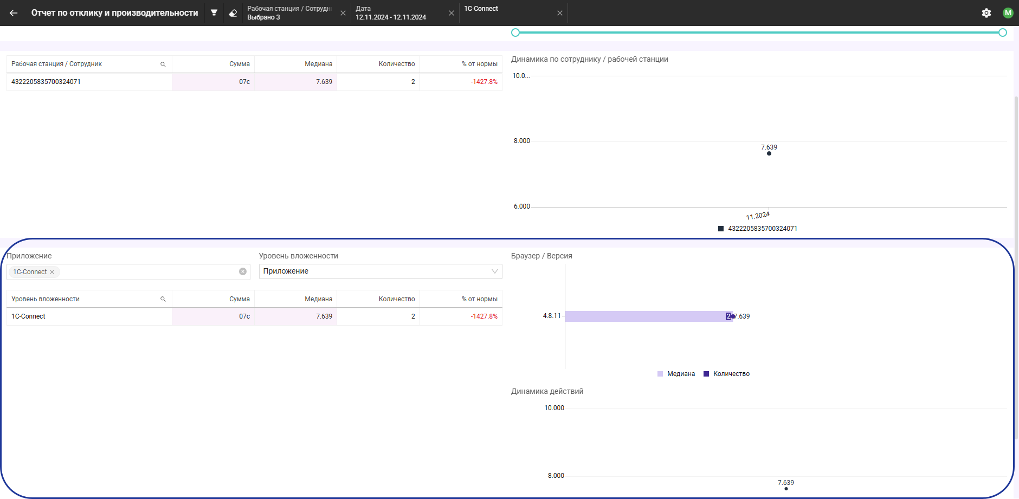The height and width of the screenshot is (499, 1019).
Task: Clear the Приложение field with round X
Action: (x=243, y=271)
